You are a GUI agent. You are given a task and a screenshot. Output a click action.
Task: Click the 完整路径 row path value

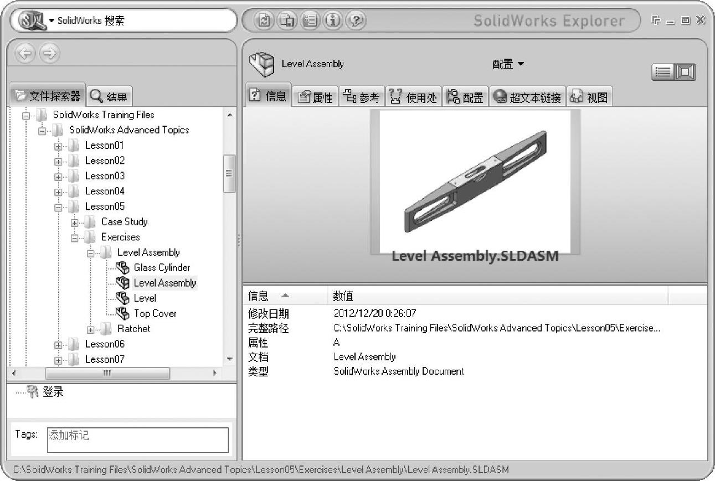click(x=497, y=328)
